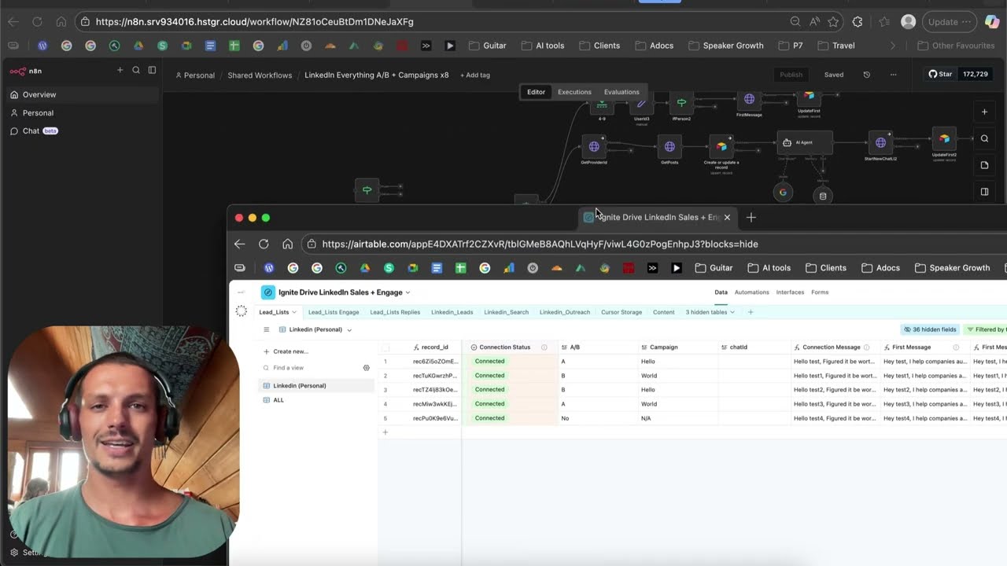Open the three-dots workflow menu in n8n
Viewport: 1007px width, 566px height.
tap(893, 75)
